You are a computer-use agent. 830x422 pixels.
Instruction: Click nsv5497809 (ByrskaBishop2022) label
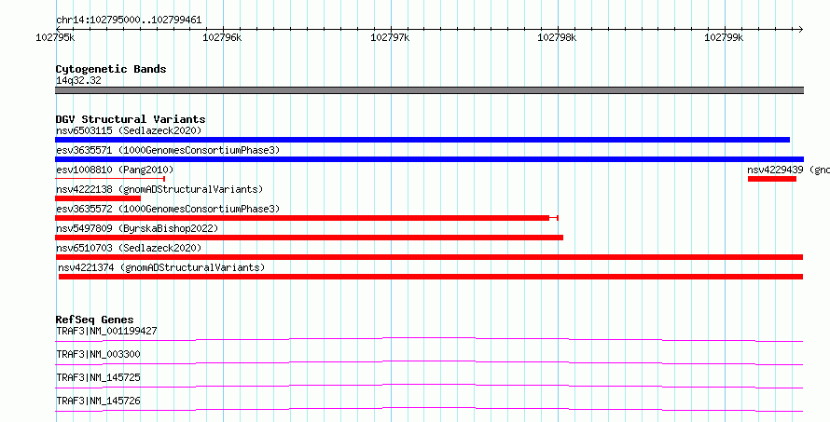tap(137, 228)
